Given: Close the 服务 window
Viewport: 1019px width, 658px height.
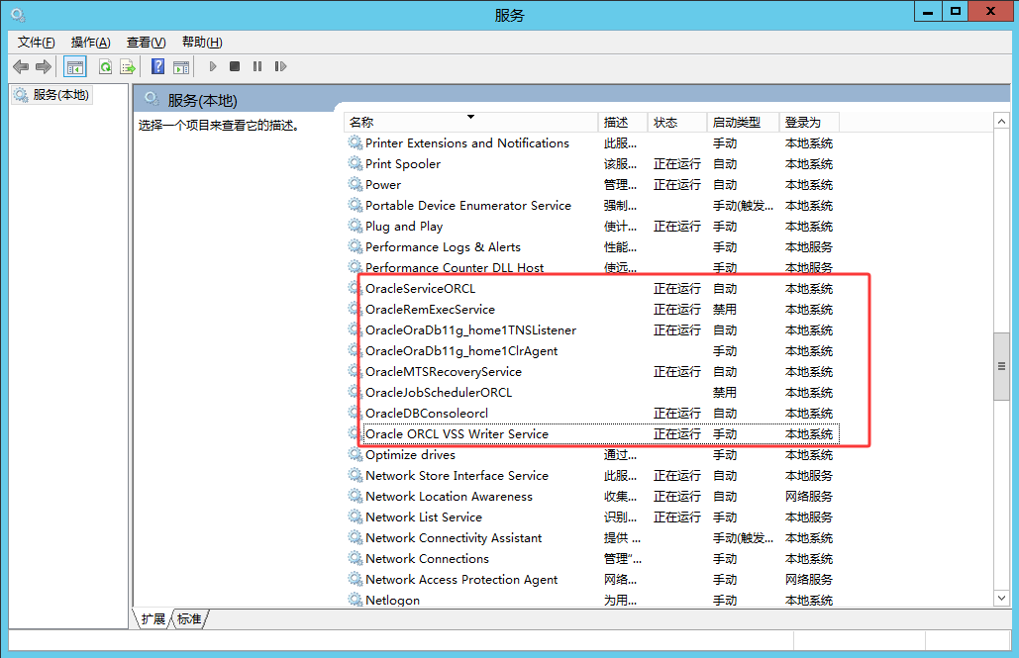Looking at the screenshot, I should (x=991, y=11).
